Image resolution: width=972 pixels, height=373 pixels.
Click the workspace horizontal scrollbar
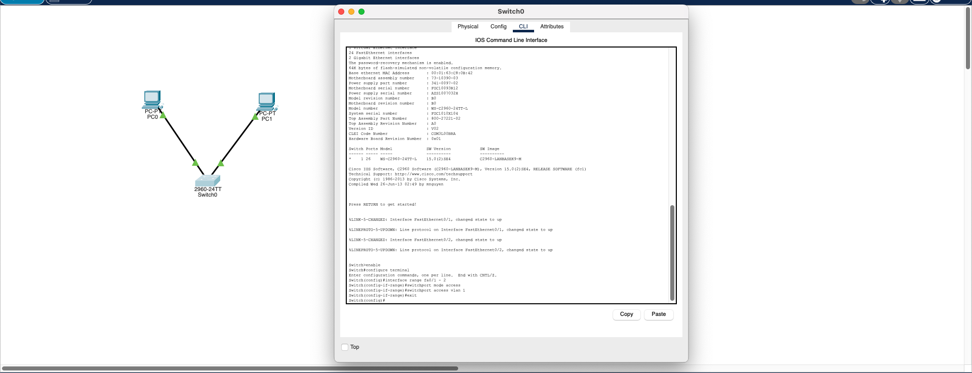(x=230, y=368)
